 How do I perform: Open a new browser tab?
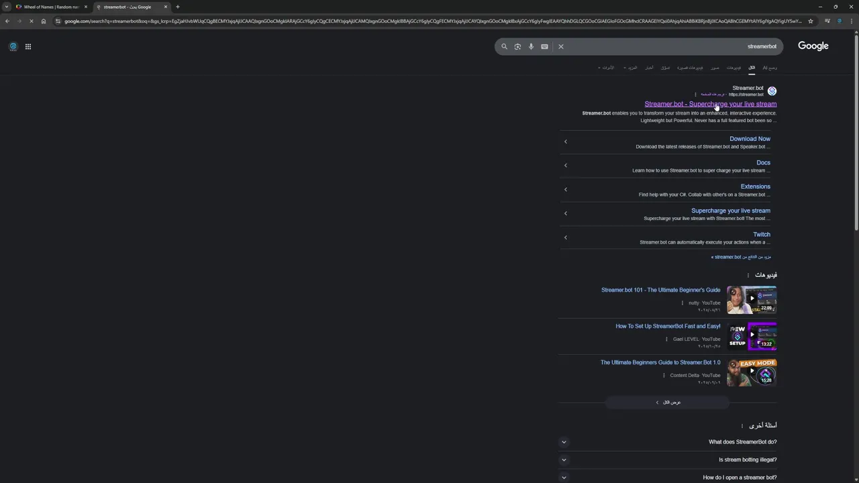177,7
